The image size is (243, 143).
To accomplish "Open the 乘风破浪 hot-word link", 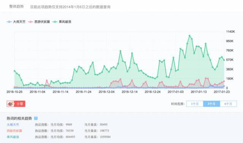I will 13,137.
